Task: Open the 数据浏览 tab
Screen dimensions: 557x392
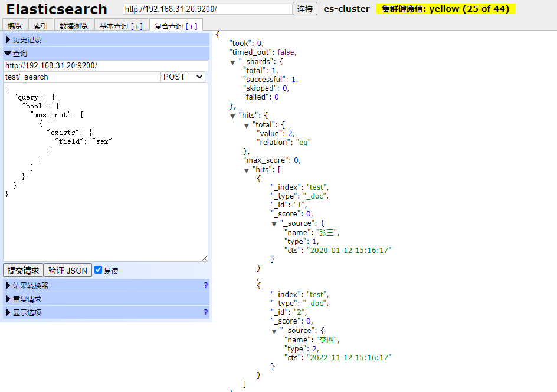Action: click(74, 26)
